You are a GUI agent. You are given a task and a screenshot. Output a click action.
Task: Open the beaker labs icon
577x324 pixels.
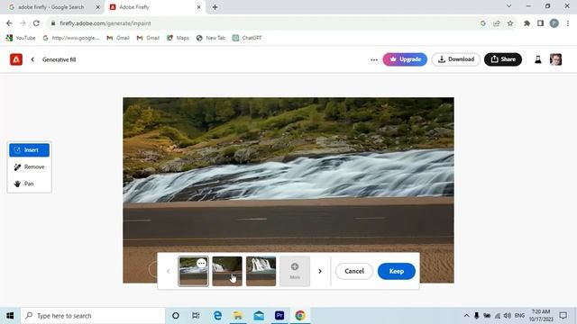pyautogui.click(x=537, y=59)
